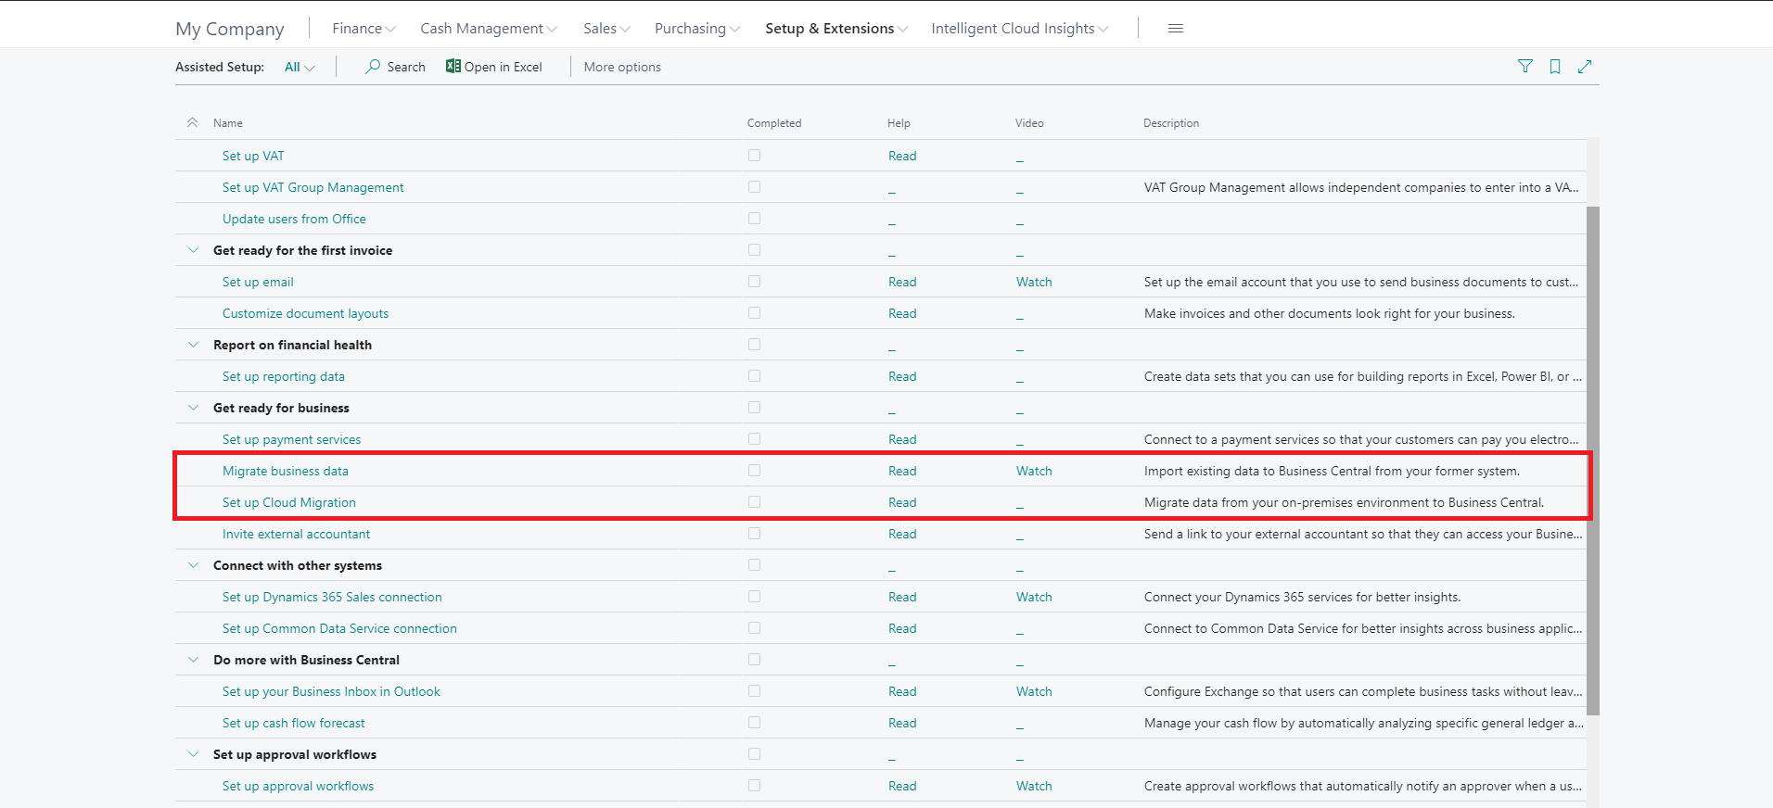Open the Setup & Extensions menu

point(836,29)
